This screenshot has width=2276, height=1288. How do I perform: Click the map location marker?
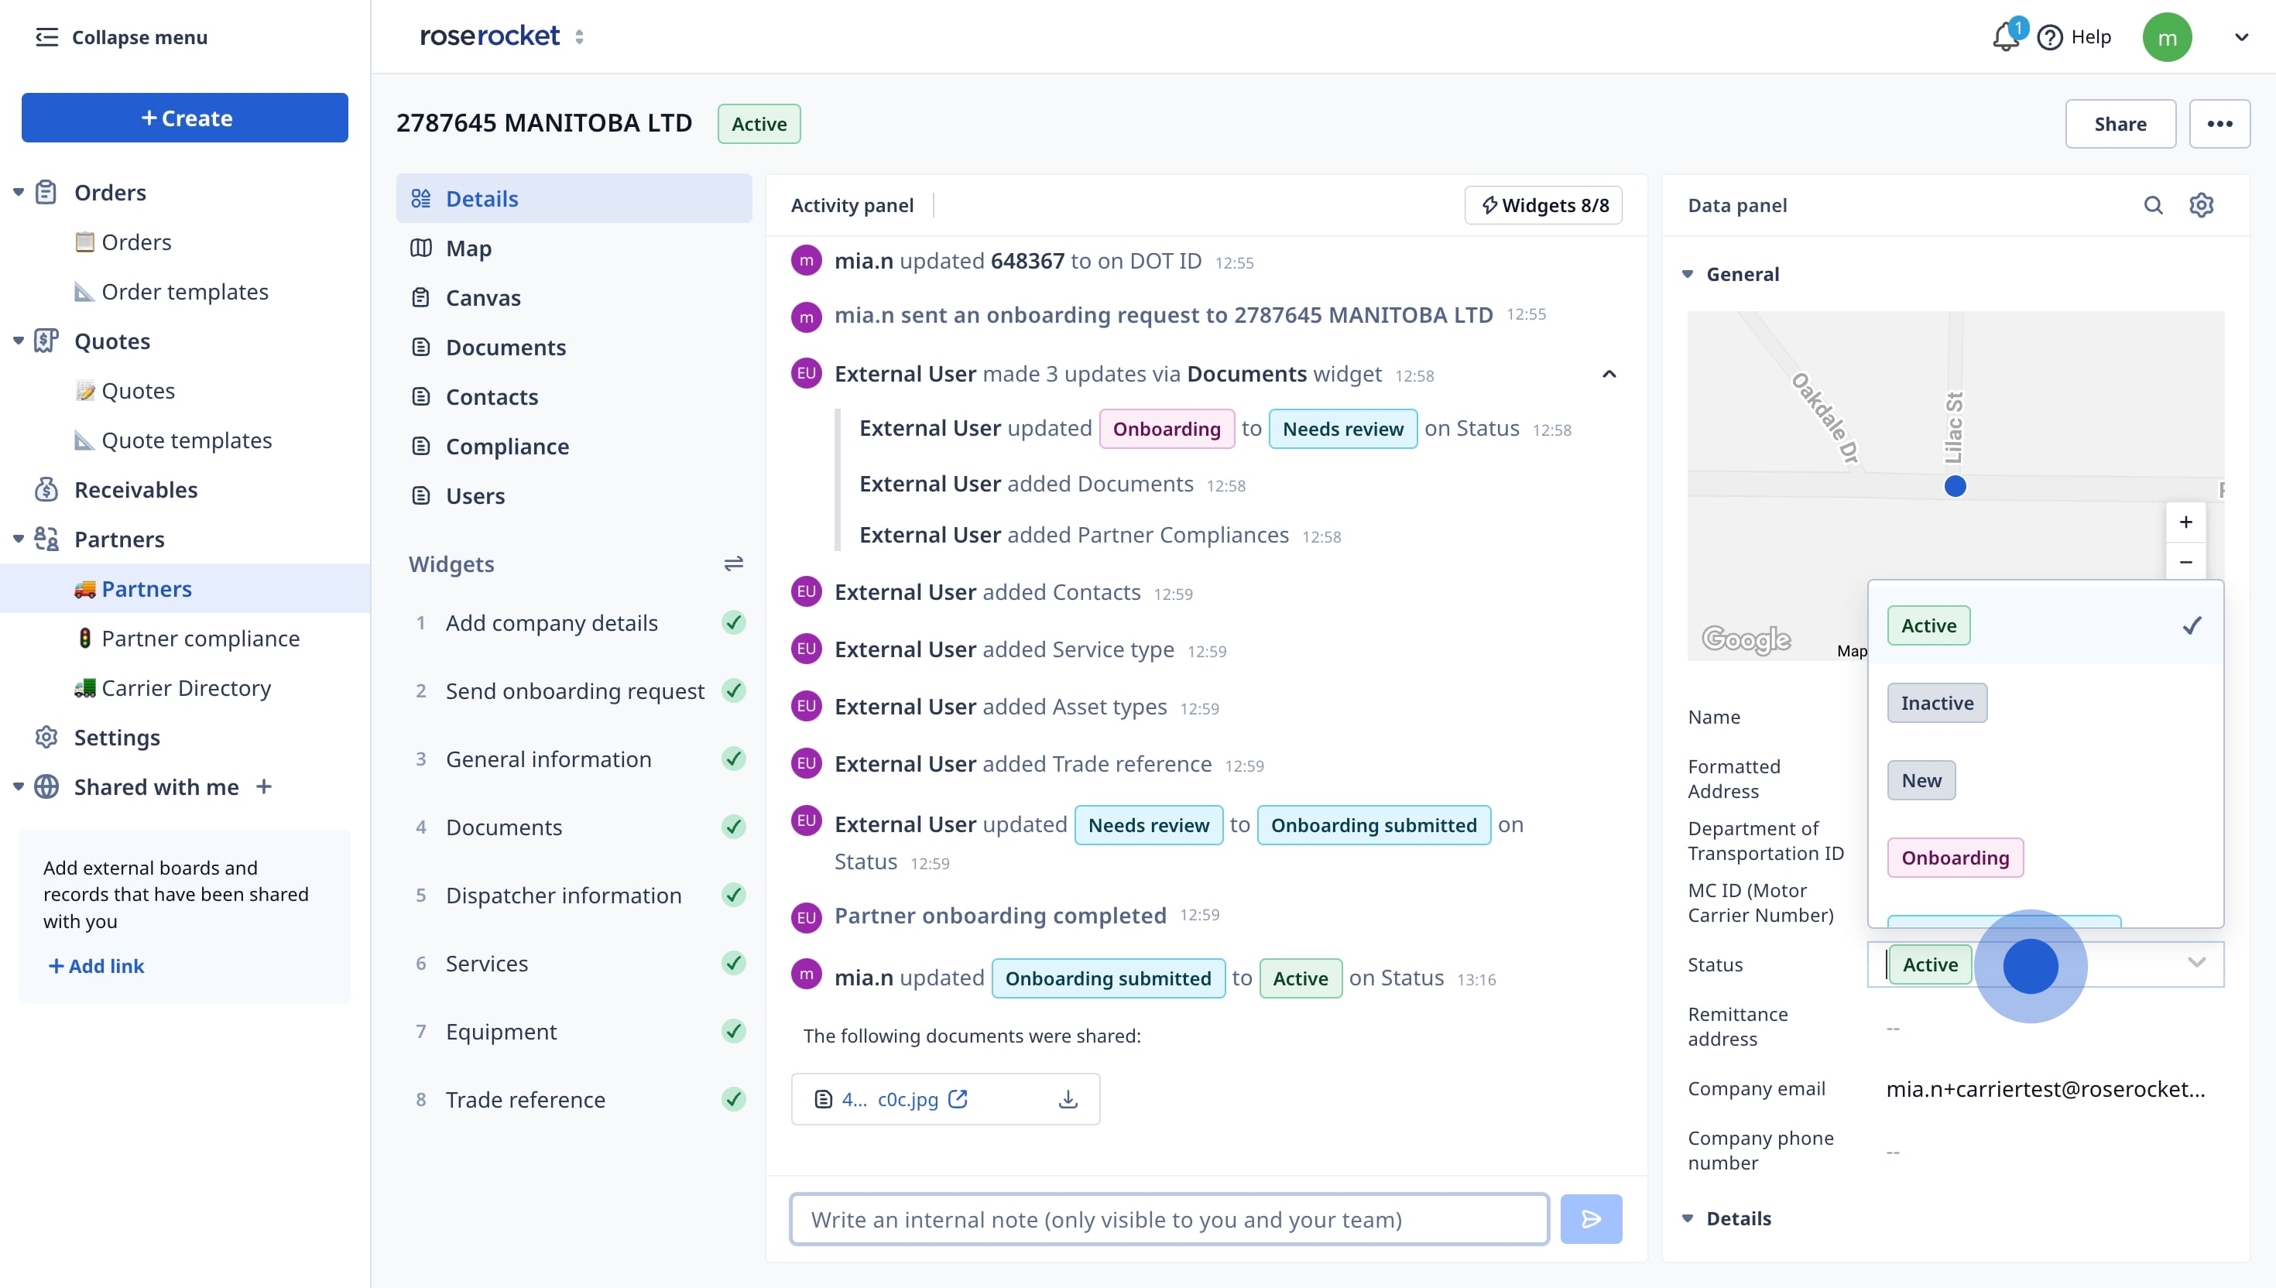click(x=1955, y=485)
